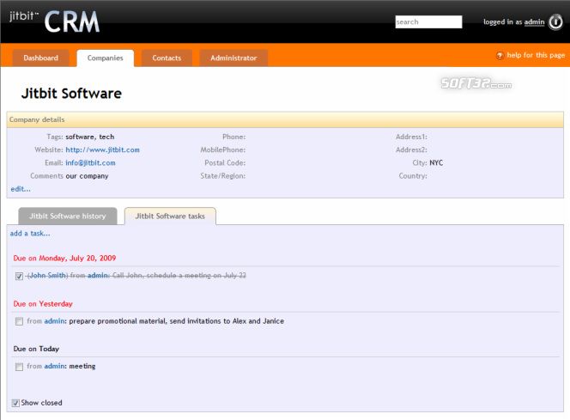Click 'Due on Monday, July 20, 2009' heading
Screen dimensions: 570x420
click(64, 259)
